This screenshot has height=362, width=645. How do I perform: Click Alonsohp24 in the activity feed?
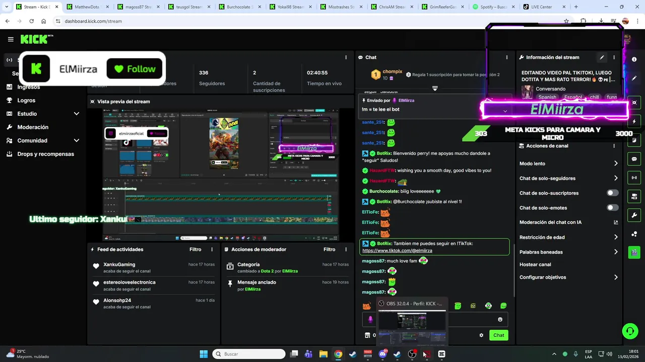(117, 300)
